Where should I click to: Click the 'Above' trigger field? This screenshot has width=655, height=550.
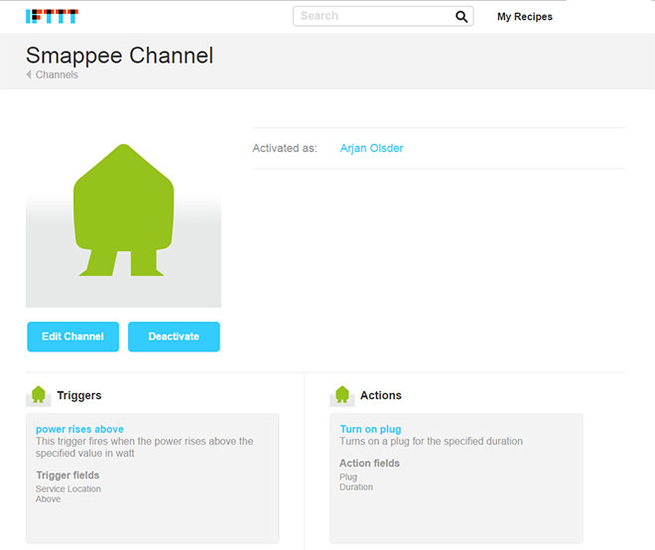(x=48, y=499)
